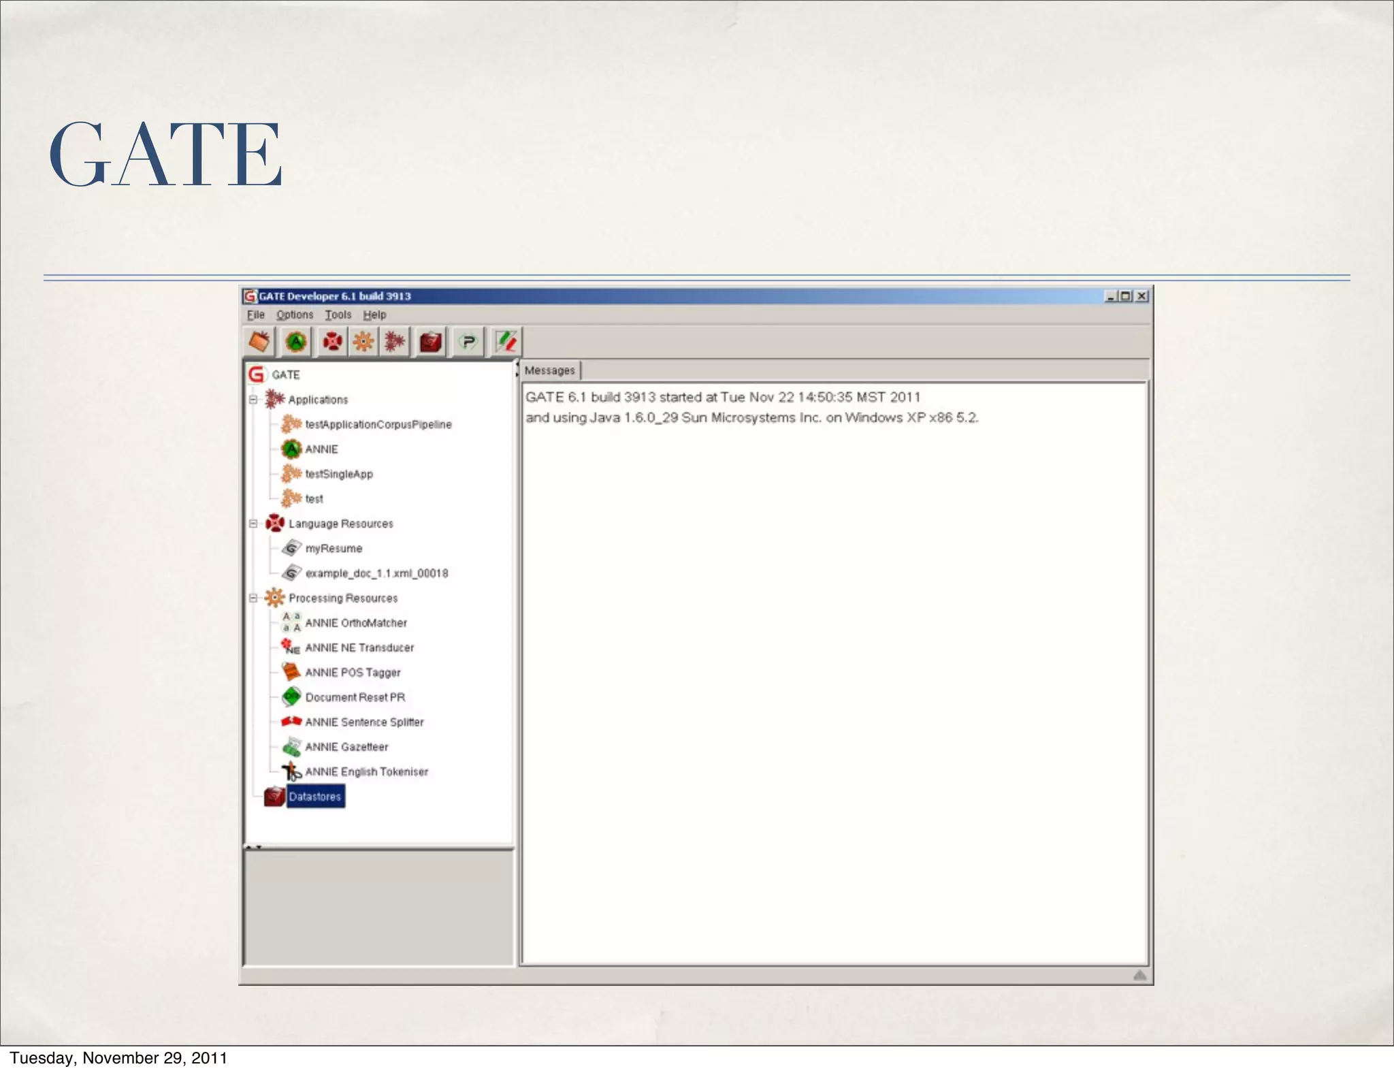The height and width of the screenshot is (1073, 1394).
Task: Collapse the Processing Resources tree node
Action: 253,598
